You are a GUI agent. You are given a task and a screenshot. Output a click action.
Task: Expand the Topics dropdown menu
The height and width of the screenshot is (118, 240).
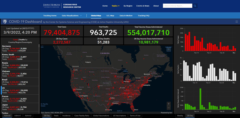coord(116,6)
